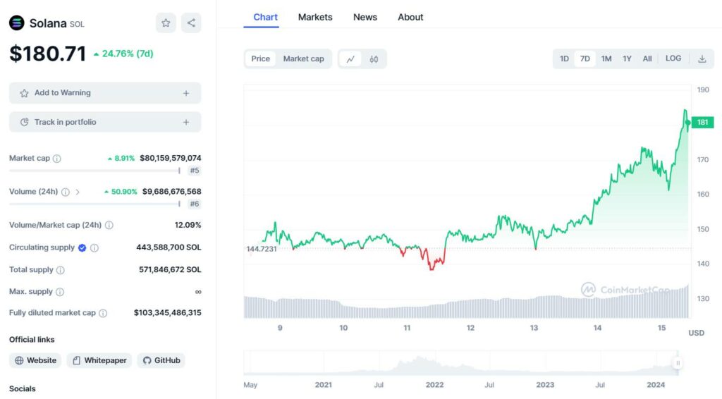
Task: Click the market cap rank progress bar
Action: [95, 171]
